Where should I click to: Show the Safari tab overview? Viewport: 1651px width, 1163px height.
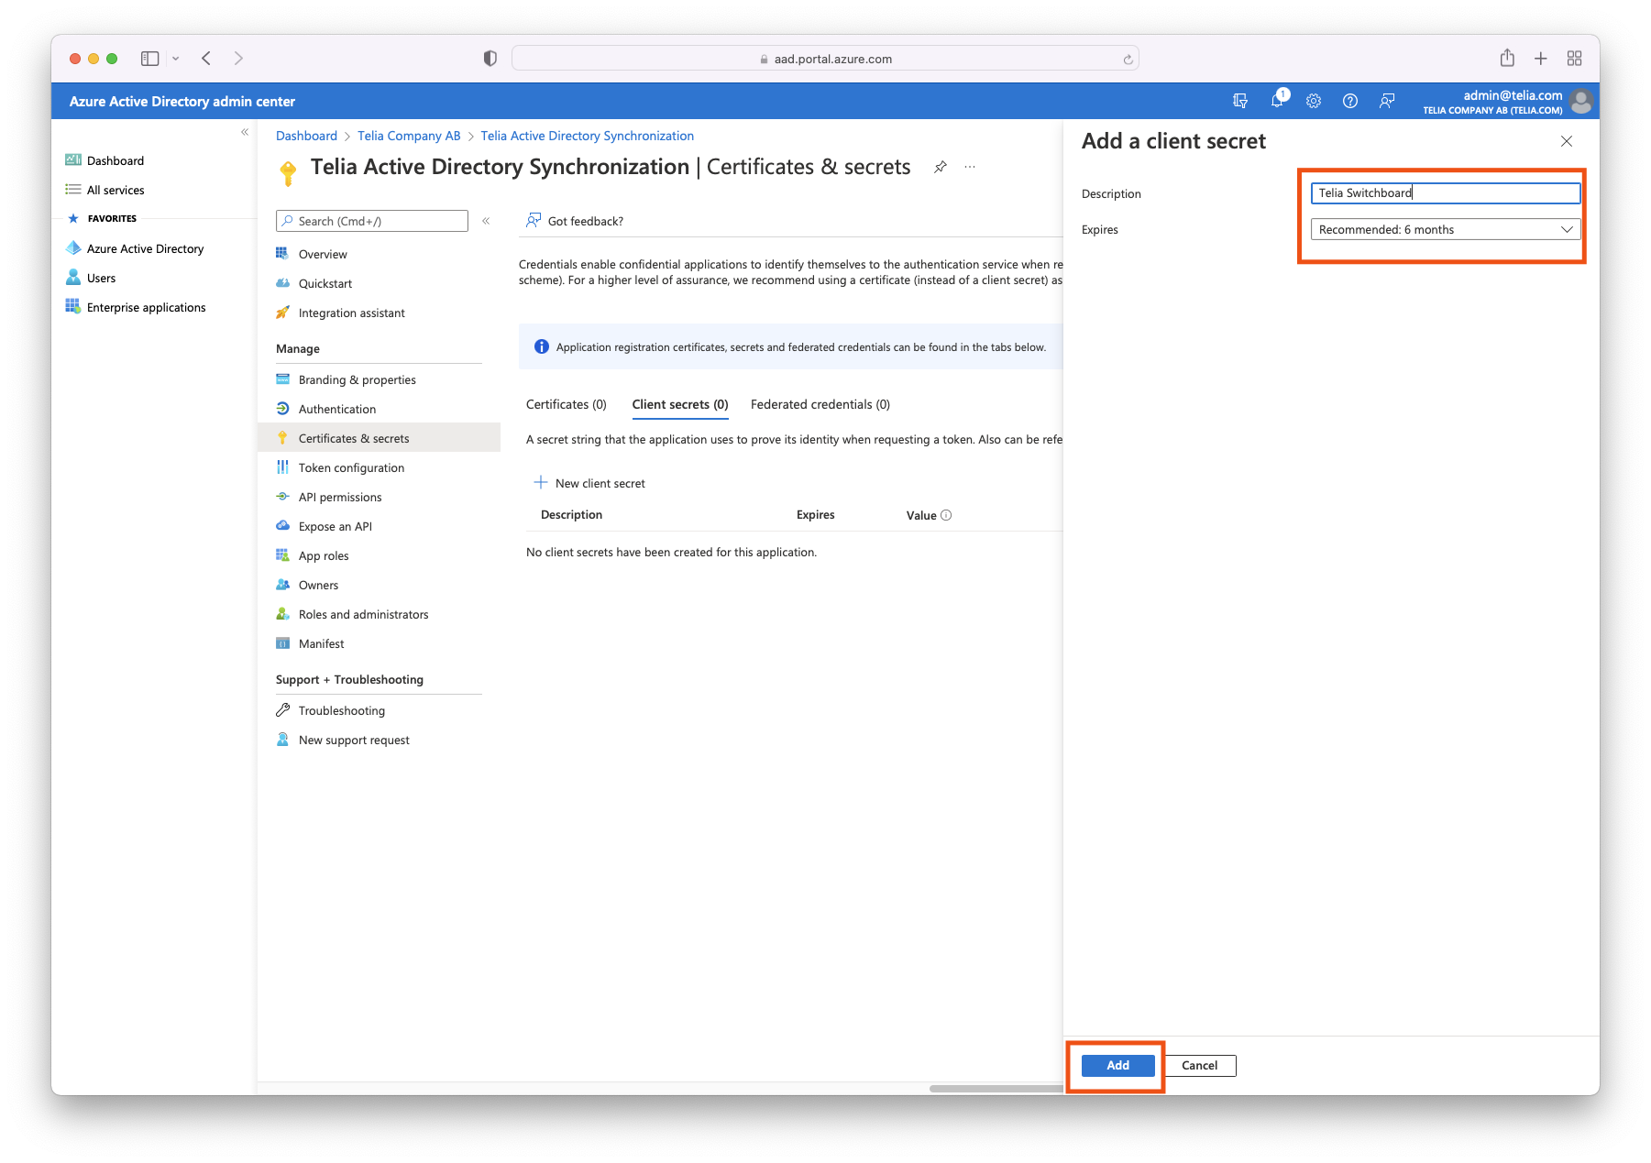pyautogui.click(x=1575, y=59)
